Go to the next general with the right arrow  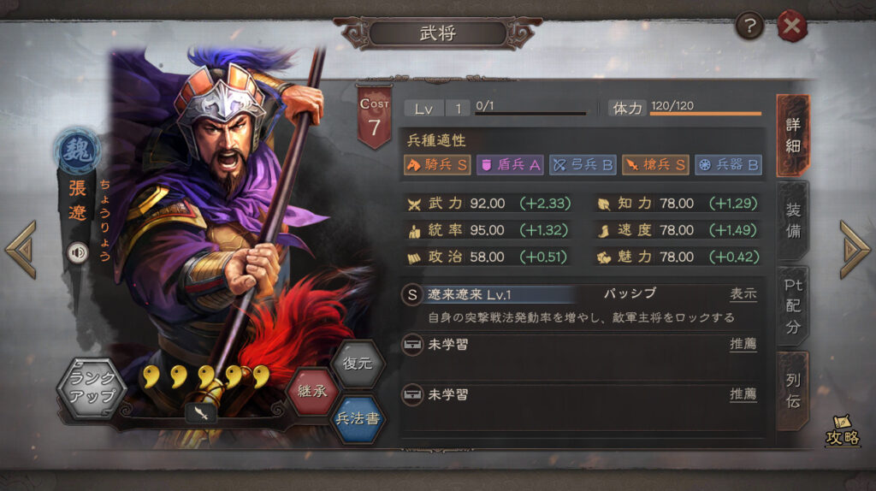point(855,250)
